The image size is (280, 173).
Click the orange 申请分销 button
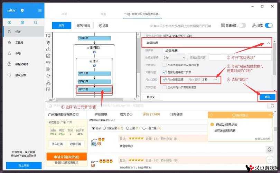(67, 157)
